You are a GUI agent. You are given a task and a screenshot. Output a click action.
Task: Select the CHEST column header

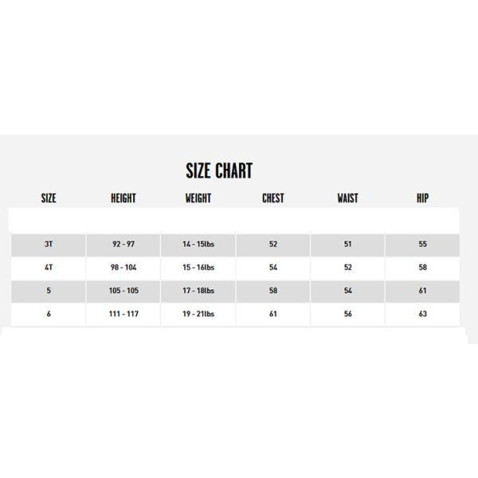click(x=273, y=198)
